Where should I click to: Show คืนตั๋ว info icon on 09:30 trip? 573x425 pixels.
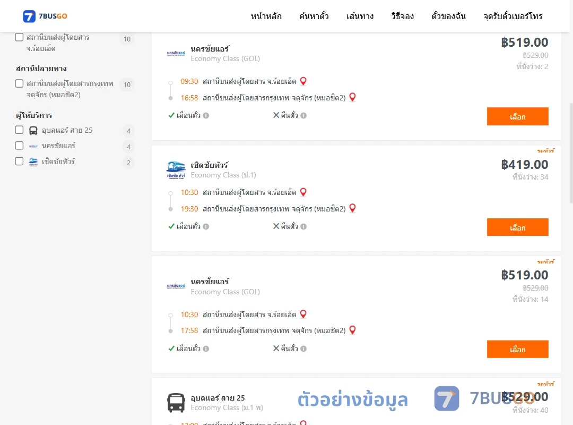click(303, 116)
